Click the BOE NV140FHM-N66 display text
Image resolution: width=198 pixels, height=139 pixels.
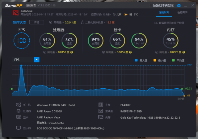click(71, 128)
